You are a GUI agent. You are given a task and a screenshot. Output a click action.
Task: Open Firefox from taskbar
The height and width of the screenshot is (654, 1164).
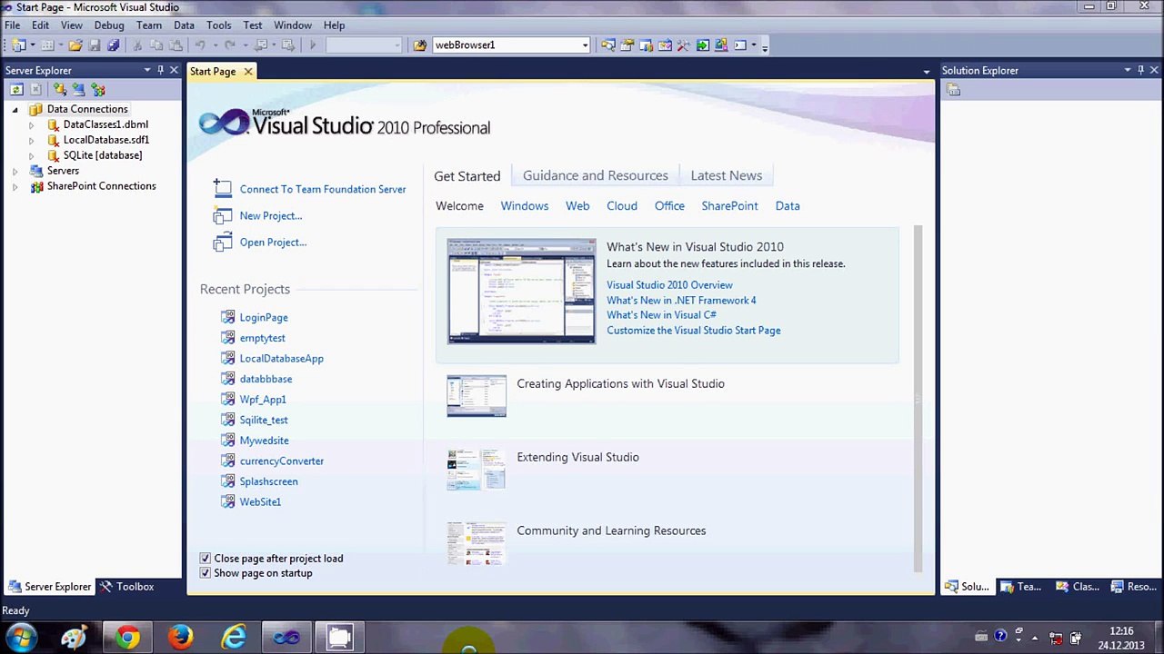point(180,638)
